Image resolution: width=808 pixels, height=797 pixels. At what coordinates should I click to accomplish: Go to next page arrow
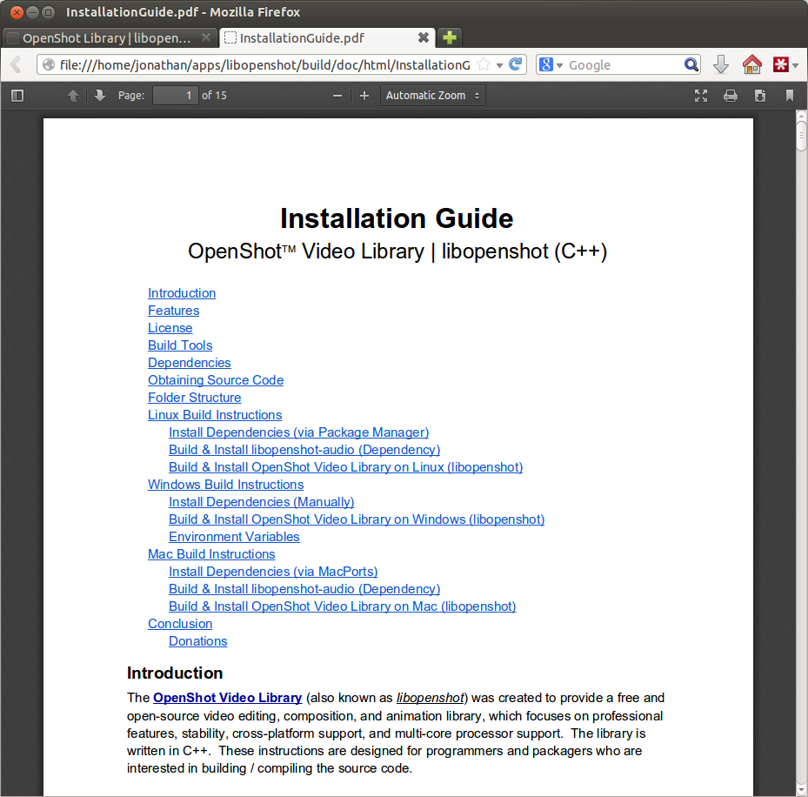click(100, 96)
